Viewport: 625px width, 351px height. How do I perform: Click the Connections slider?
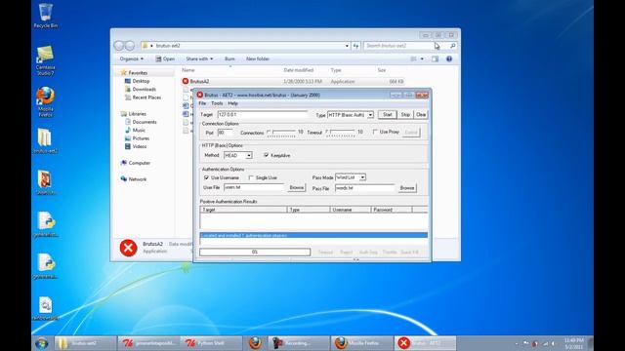click(282, 133)
